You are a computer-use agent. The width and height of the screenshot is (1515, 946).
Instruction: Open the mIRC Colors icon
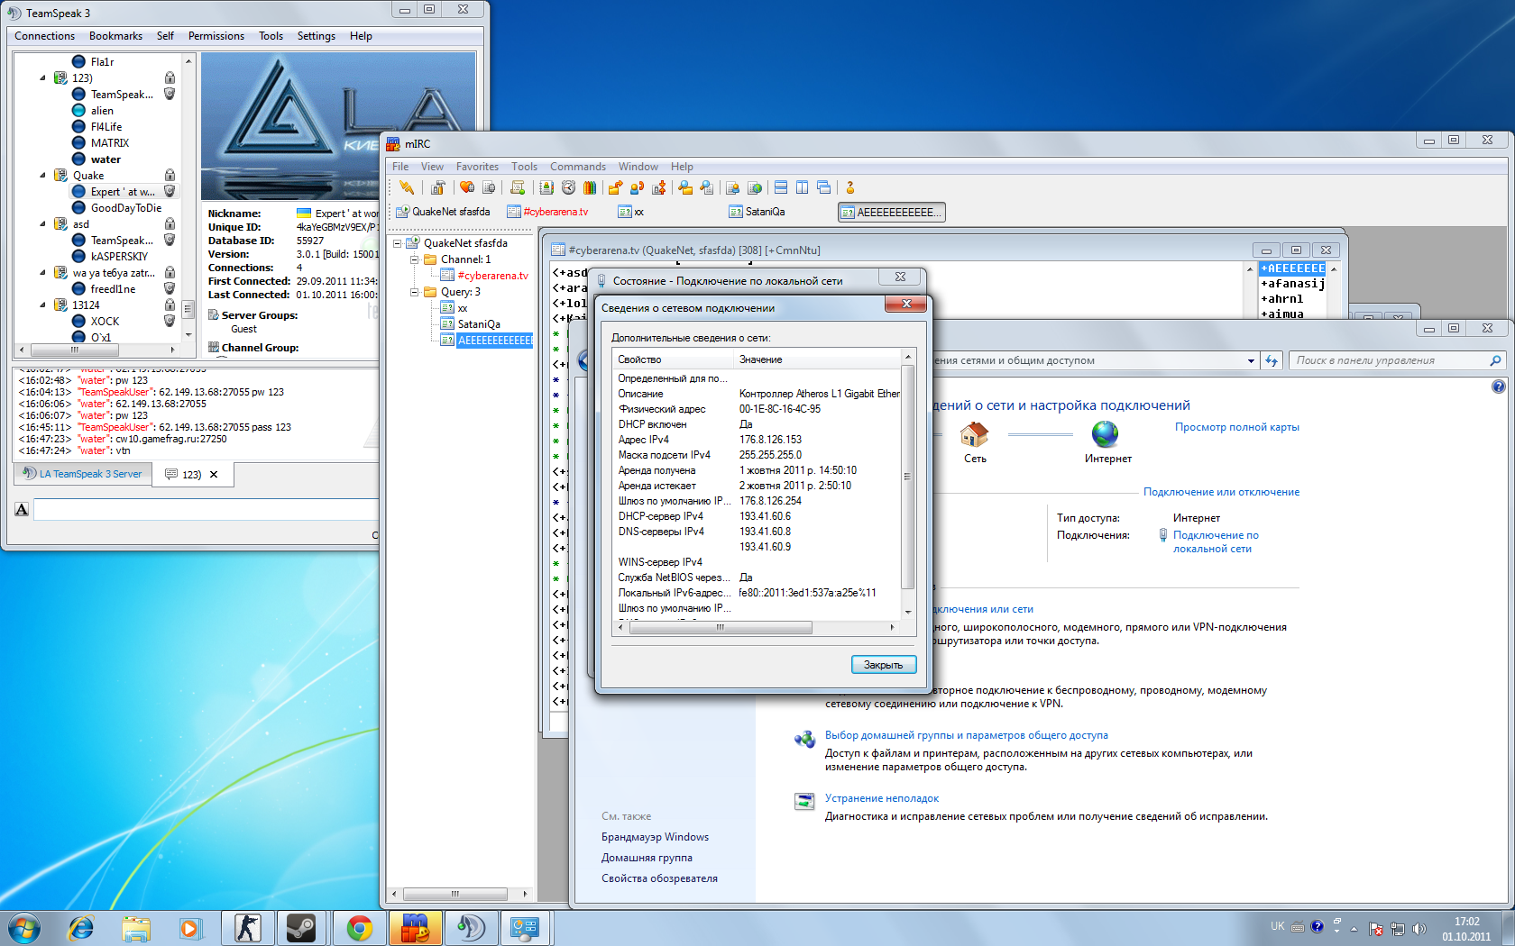coord(590,187)
